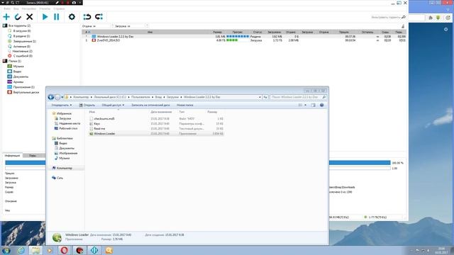Click the Пользователи breadcrumb in address bar

[x=140, y=97]
